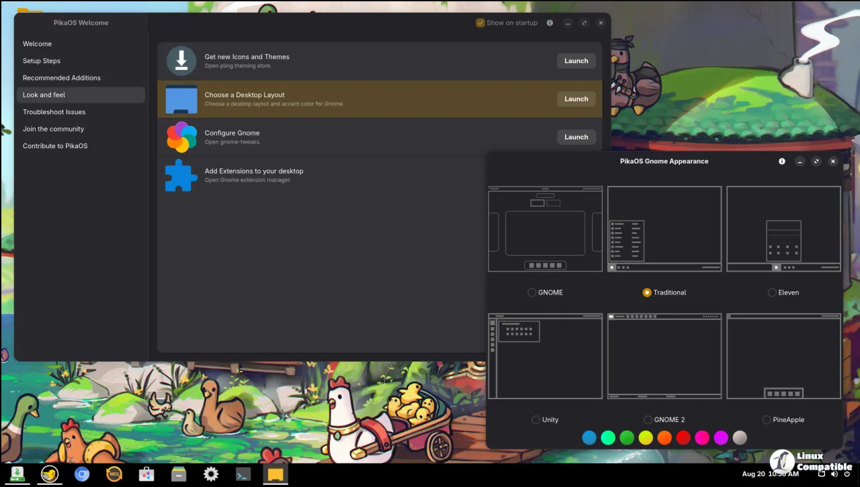Launch Get new Icons and Themes
860x487 pixels.
(x=576, y=61)
